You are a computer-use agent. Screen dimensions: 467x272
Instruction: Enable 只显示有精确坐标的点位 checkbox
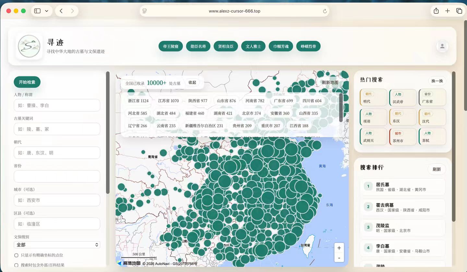(x=16, y=255)
